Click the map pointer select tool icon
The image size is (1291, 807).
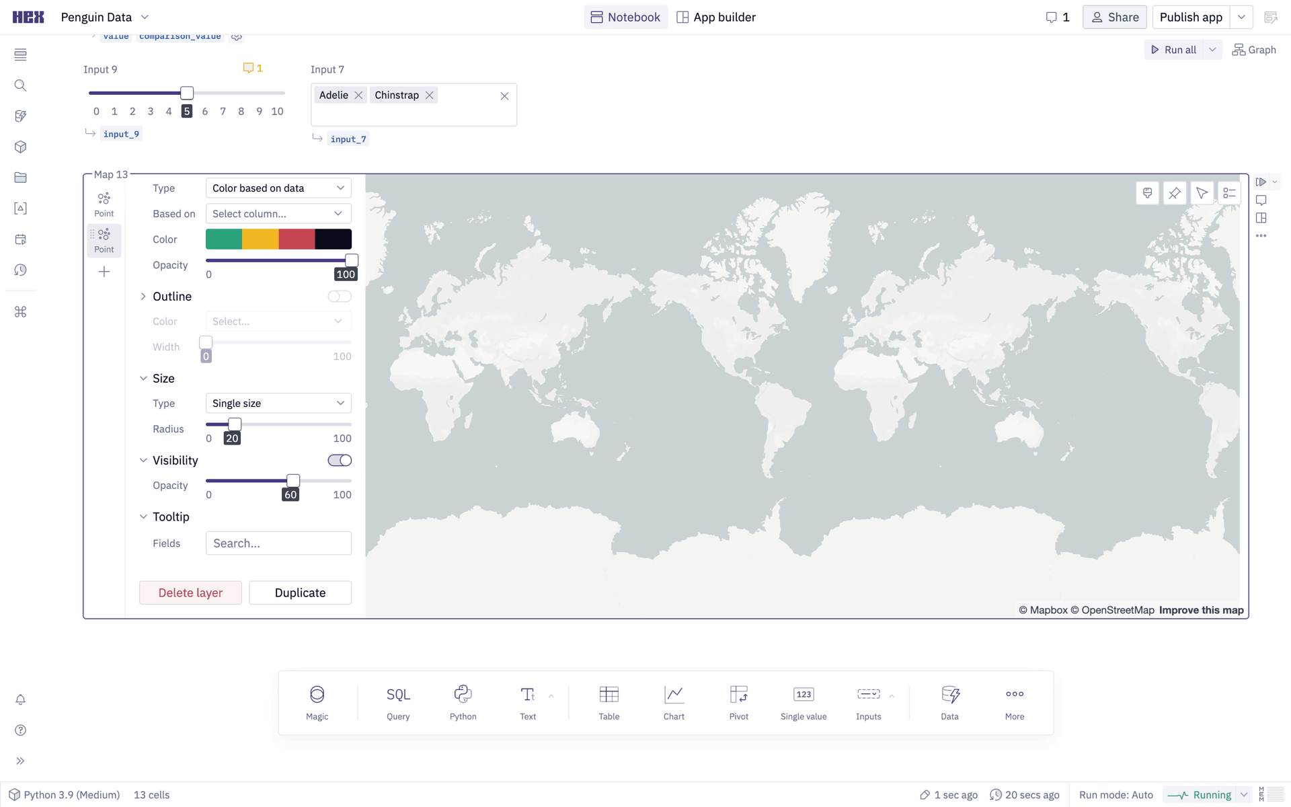pyautogui.click(x=1202, y=194)
